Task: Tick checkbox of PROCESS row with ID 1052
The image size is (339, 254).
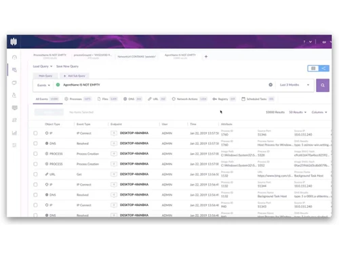Action: 35,164
